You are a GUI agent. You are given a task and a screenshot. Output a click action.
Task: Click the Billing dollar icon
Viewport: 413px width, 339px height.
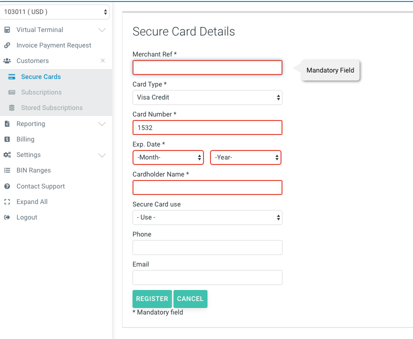coord(7,139)
